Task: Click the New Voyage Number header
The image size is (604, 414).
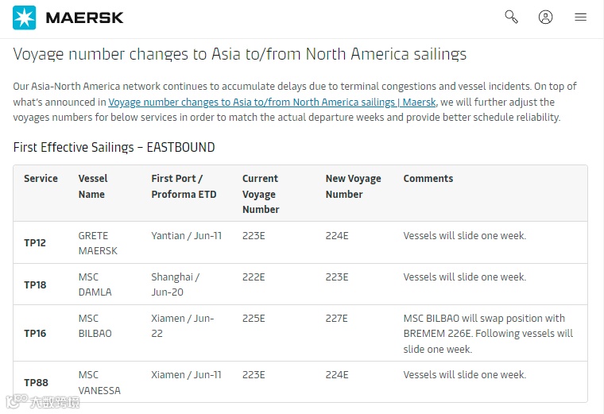Action: click(353, 187)
